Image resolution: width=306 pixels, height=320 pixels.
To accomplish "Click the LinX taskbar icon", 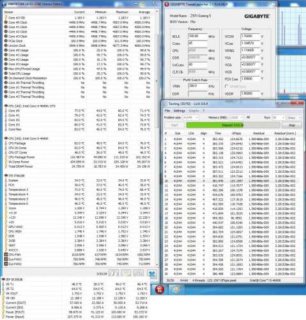I will click(176, 289).
